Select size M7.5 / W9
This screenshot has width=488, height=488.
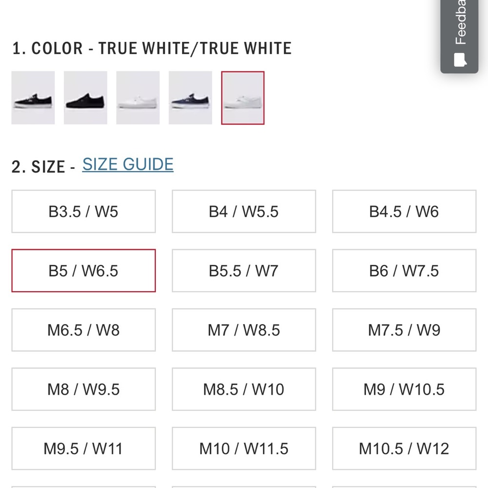[404, 330]
